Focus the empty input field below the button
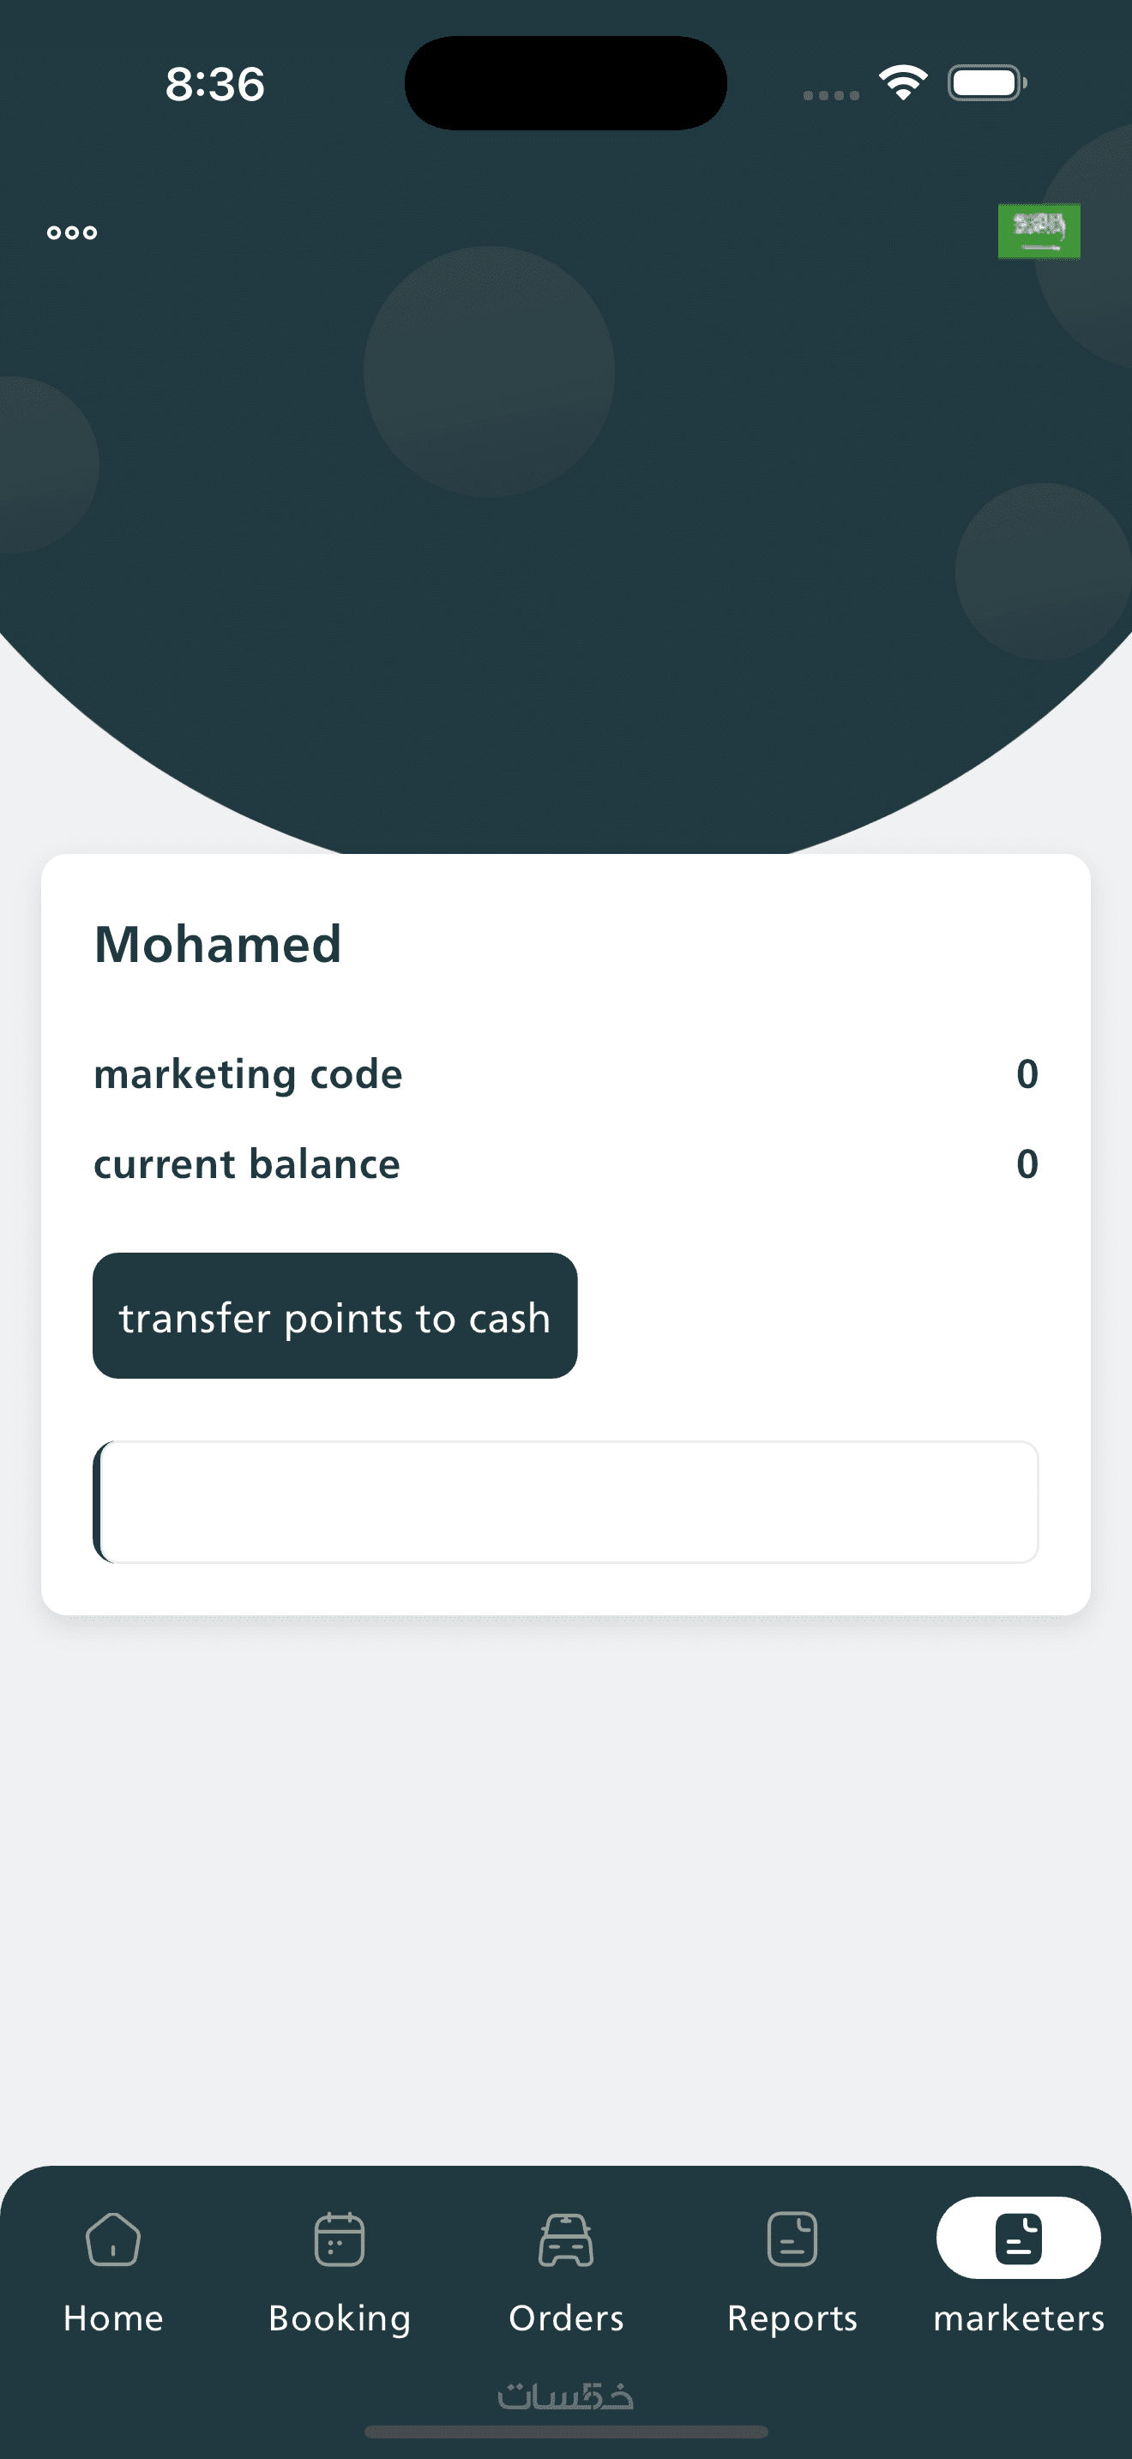The width and height of the screenshot is (1132, 2459). click(x=566, y=1501)
